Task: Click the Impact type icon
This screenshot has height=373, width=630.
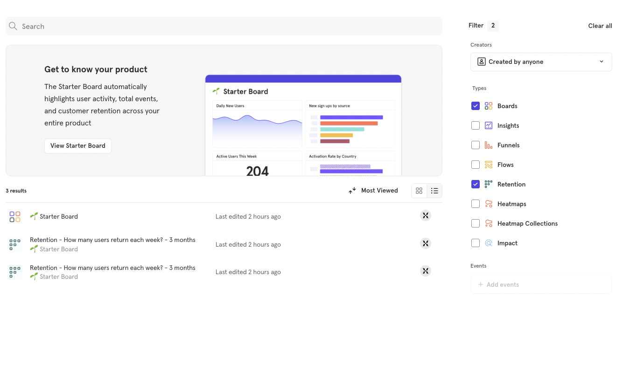Action: [x=489, y=243]
